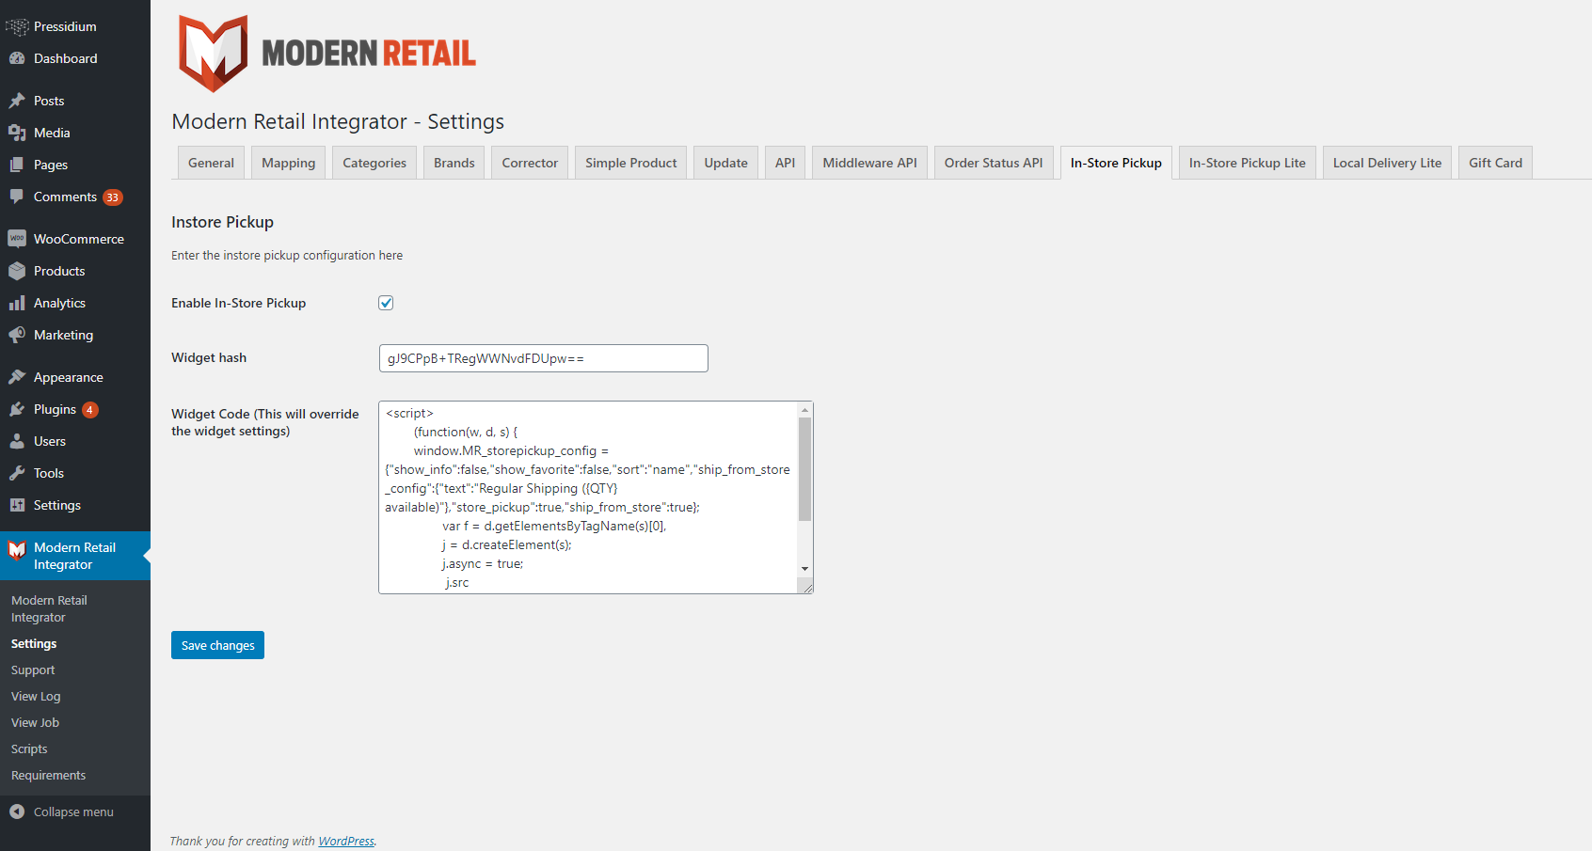Screen dimensions: 1592x851
Task: Click the Marketing megaphone icon
Action: click(17, 335)
